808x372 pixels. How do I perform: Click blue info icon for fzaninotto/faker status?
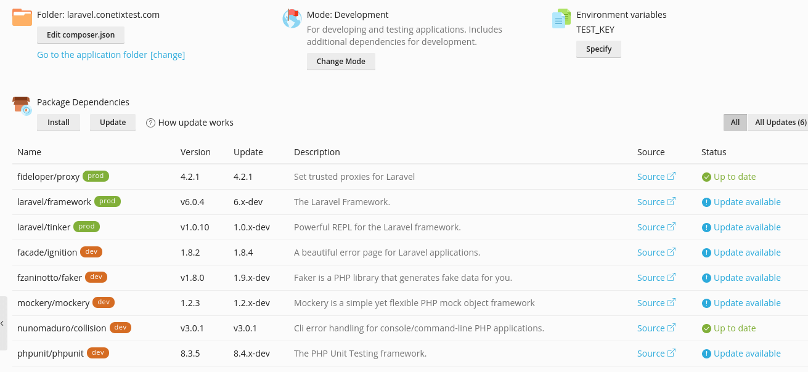[x=706, y=278]
